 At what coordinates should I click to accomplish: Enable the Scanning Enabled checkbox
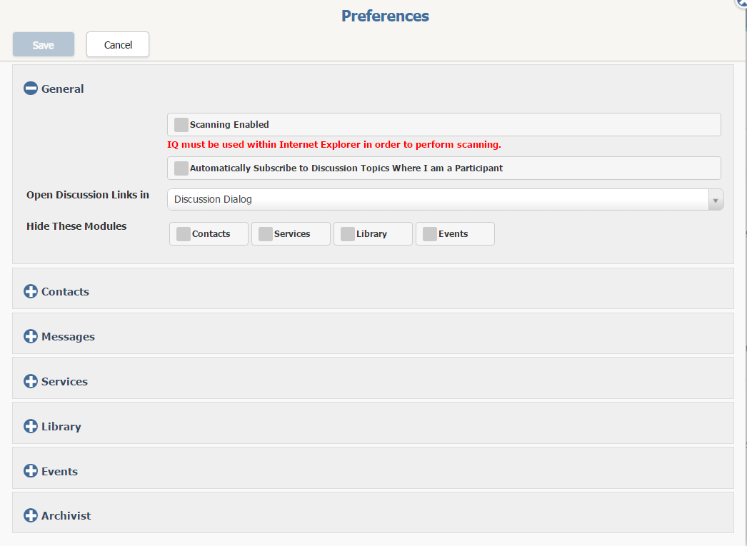(181, 125)
